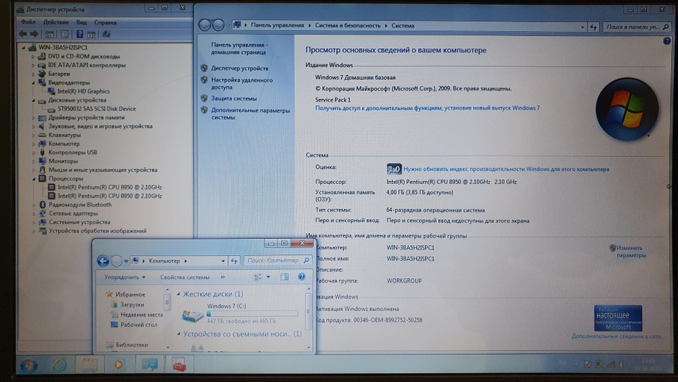Click help icon in System window
Image resolution: width=678 pixels, height=382 pixels.
point(666,41)
